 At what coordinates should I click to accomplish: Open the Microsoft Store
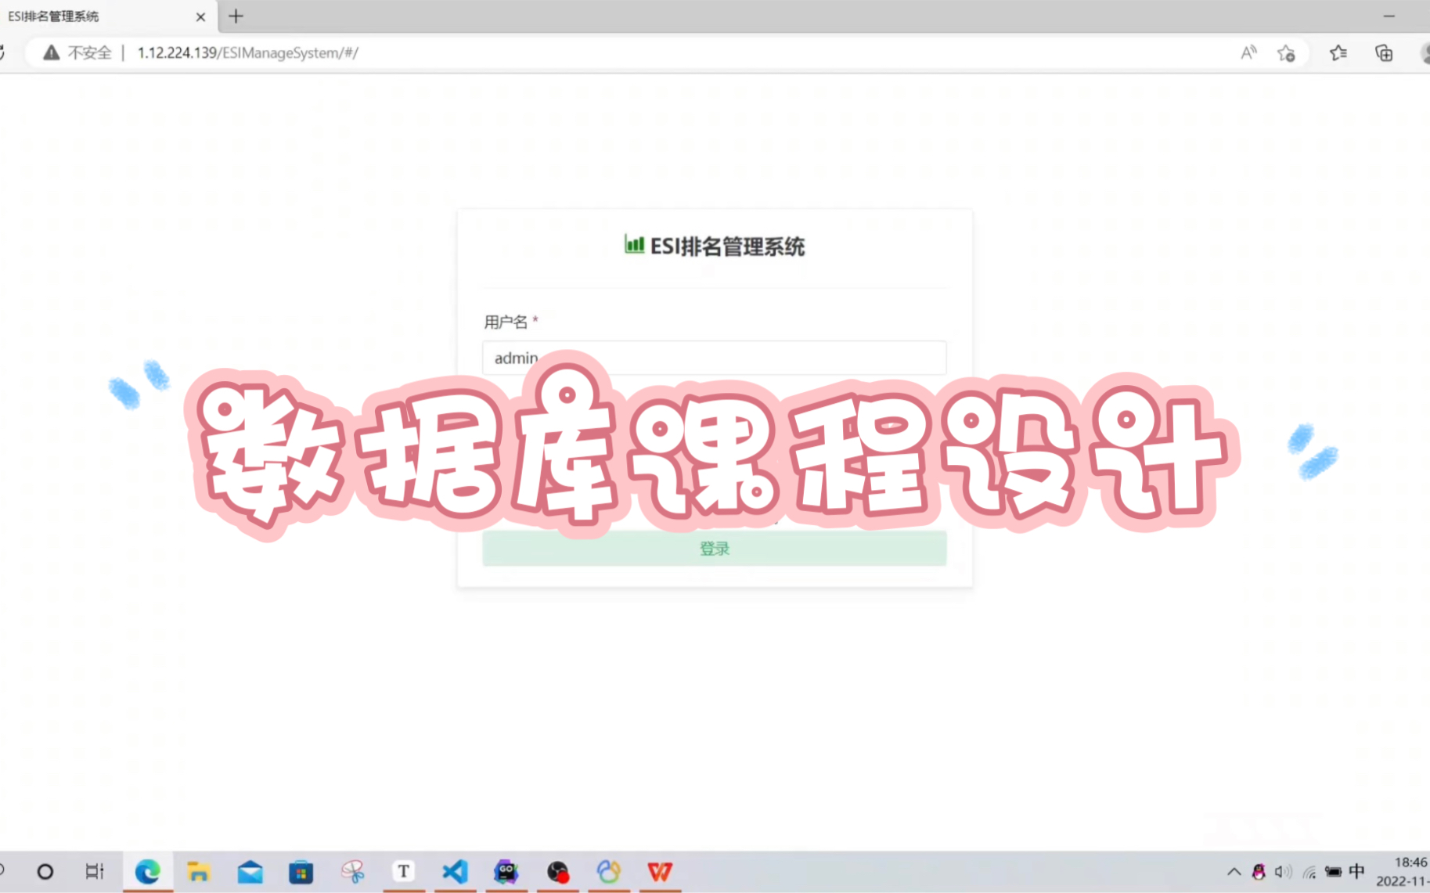301,871
